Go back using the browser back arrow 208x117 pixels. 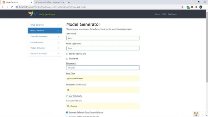tap(3, 7)
